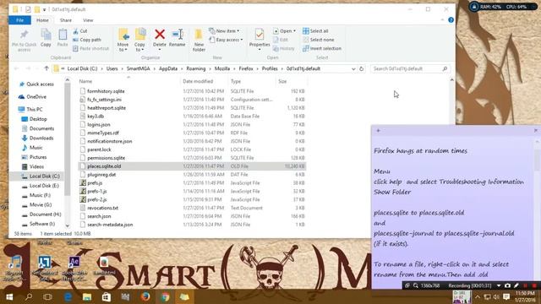The height and width of the screenshot is (304, 541).
Task: Click the Cut scissors command
Action: (x=80, y=31)
